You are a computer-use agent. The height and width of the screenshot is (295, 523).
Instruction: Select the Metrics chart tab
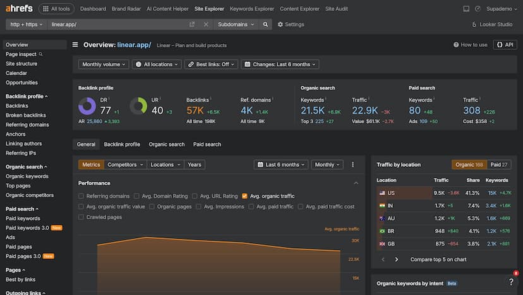[91, 164]
